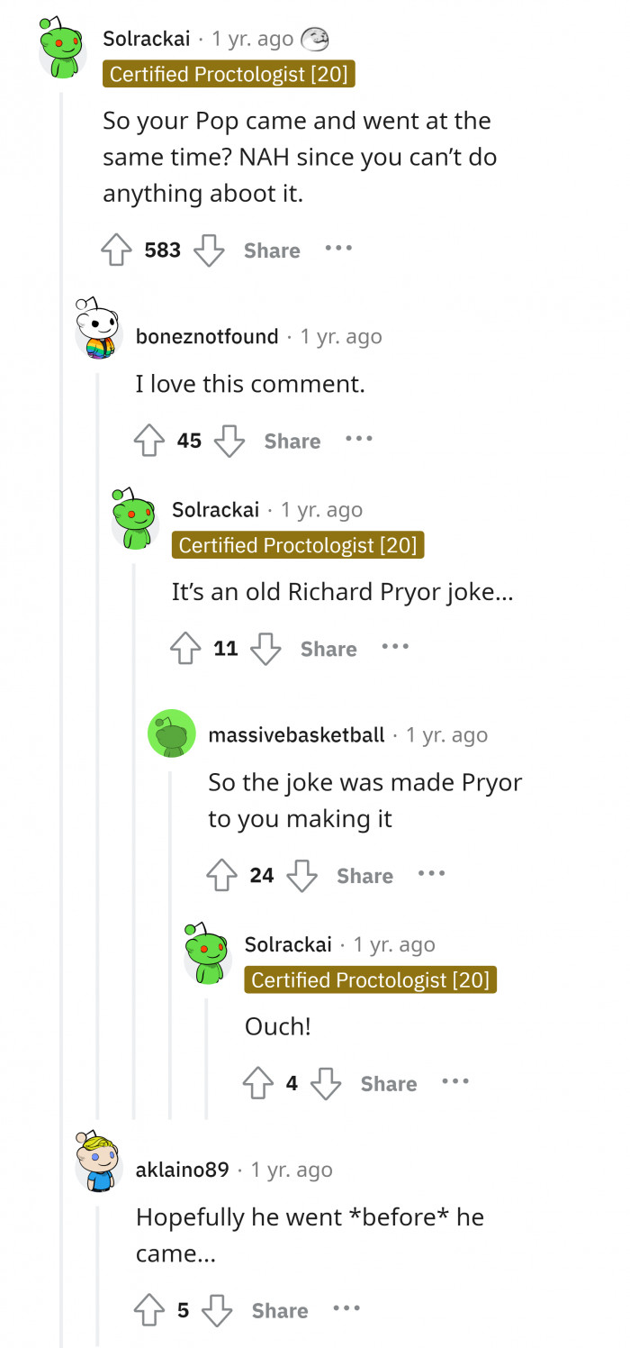Screen dimensions: 630x1348
Task: Downvote the 'Ouch!' comment
Action: pyautogui.click(x=326, y=1084)
